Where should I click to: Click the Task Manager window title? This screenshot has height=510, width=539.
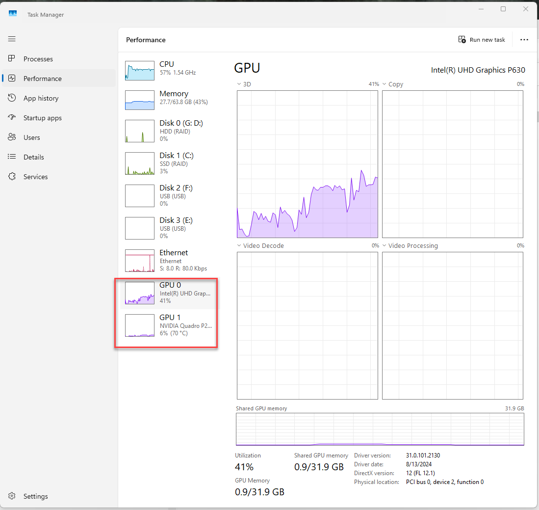[46, 15]
